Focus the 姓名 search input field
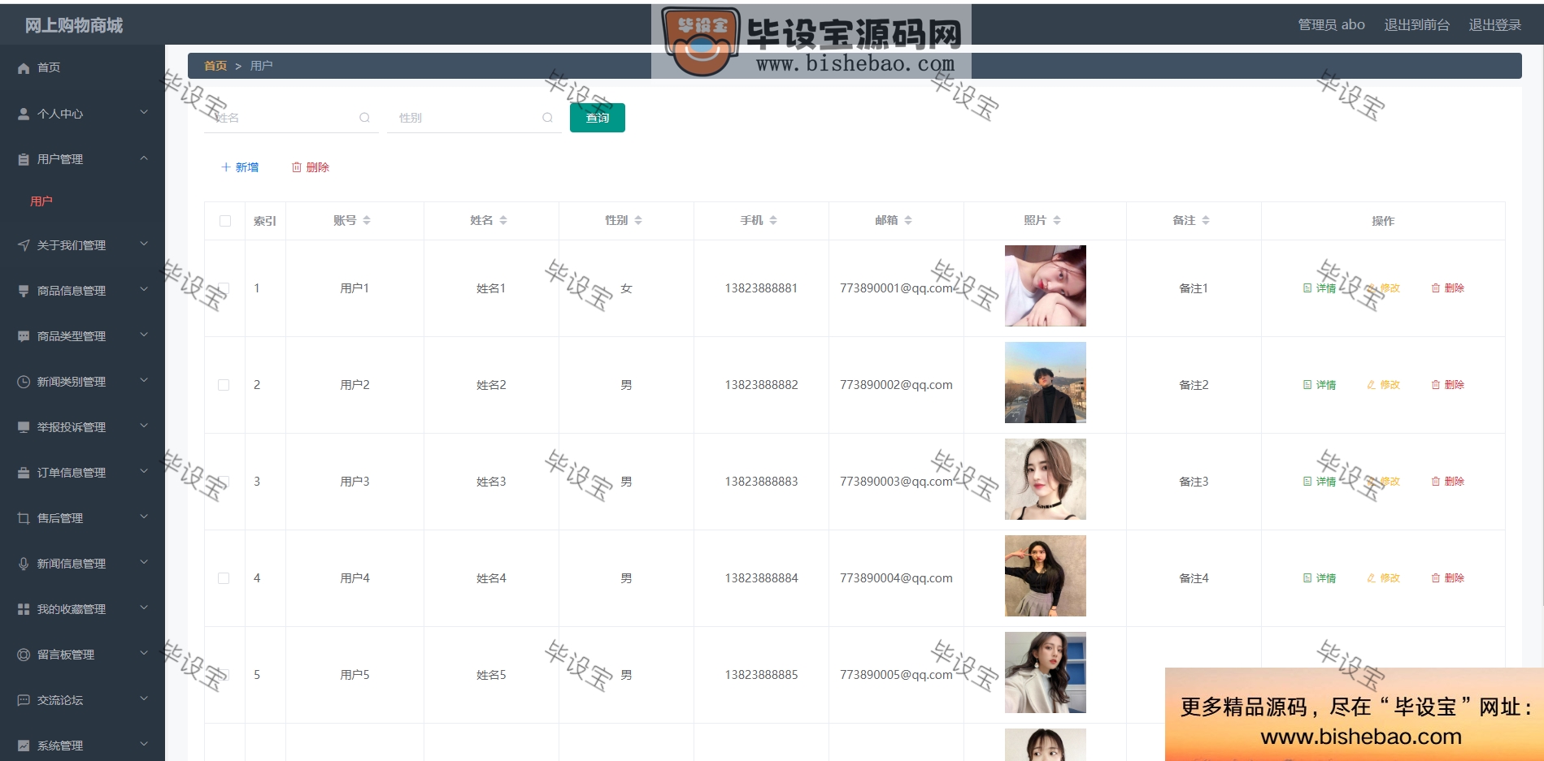 coord(291,118)
